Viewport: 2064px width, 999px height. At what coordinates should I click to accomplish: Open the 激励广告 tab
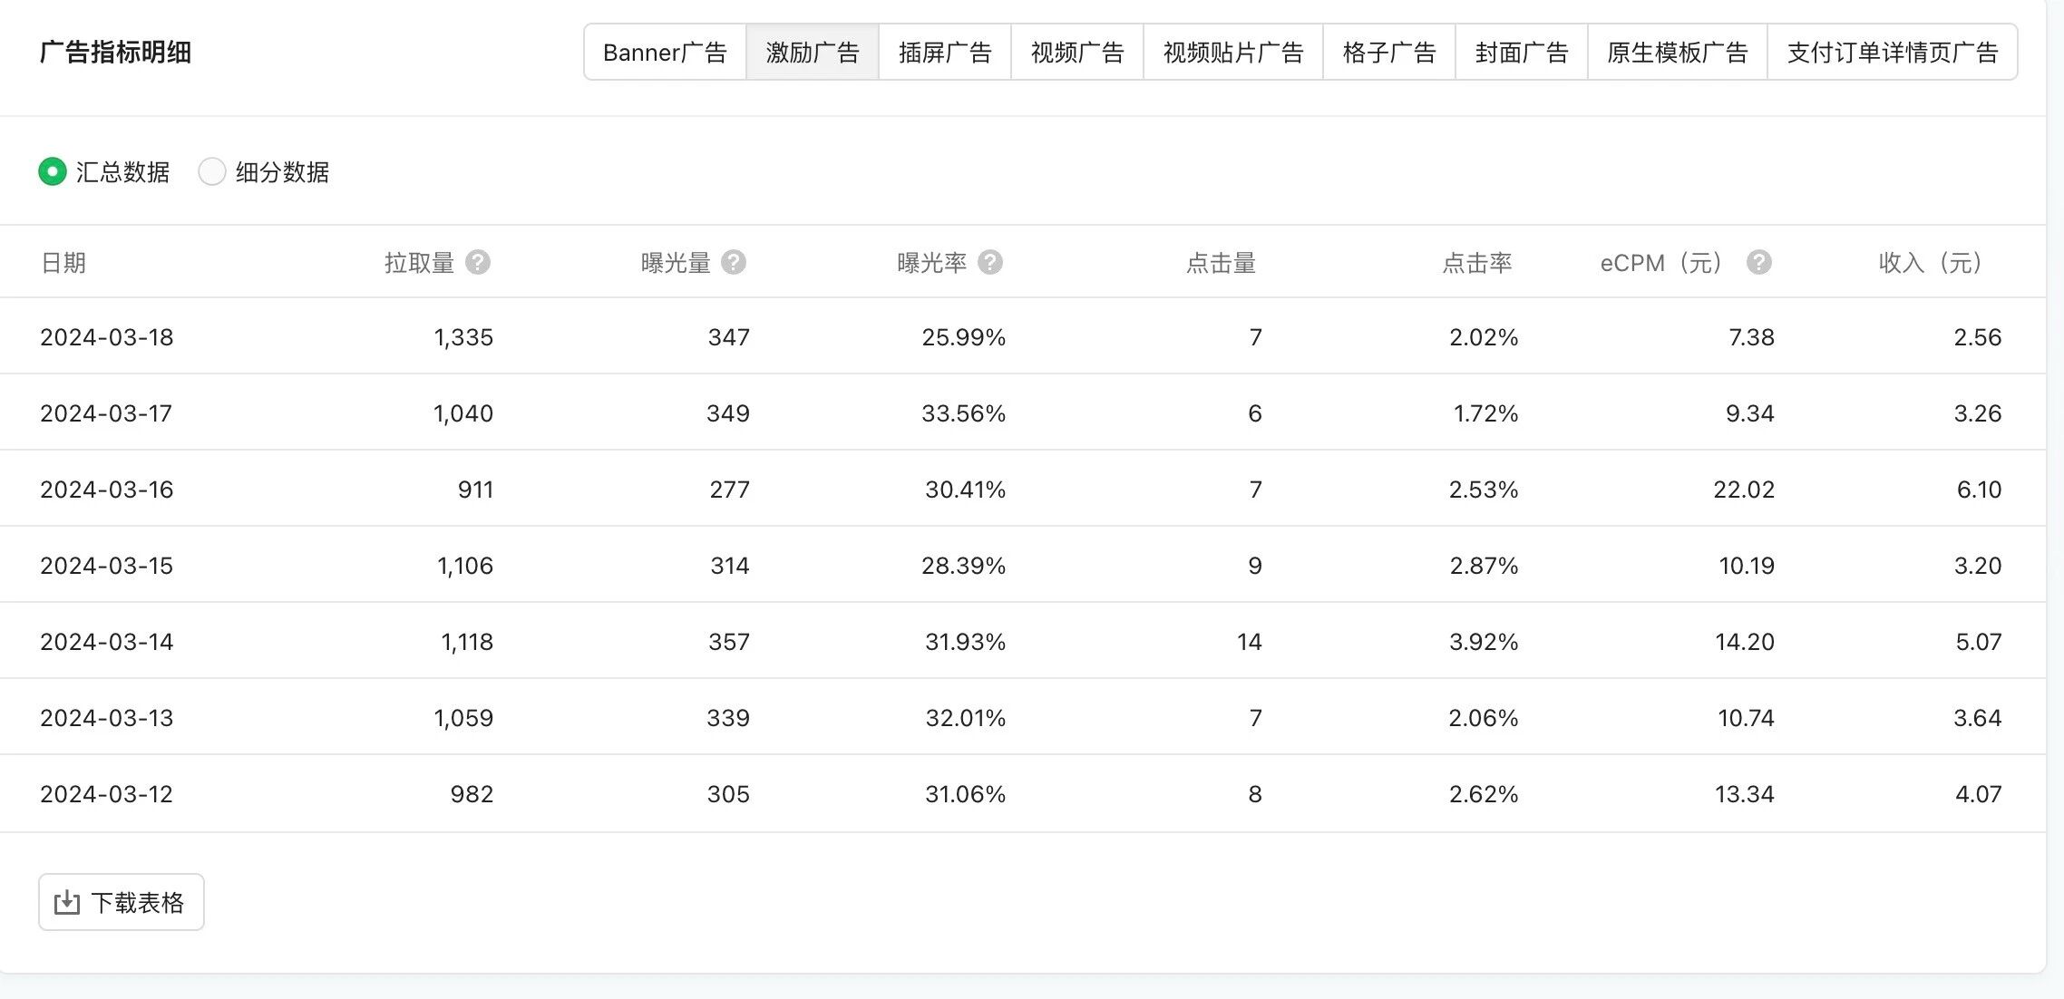(x=812, y=53)
